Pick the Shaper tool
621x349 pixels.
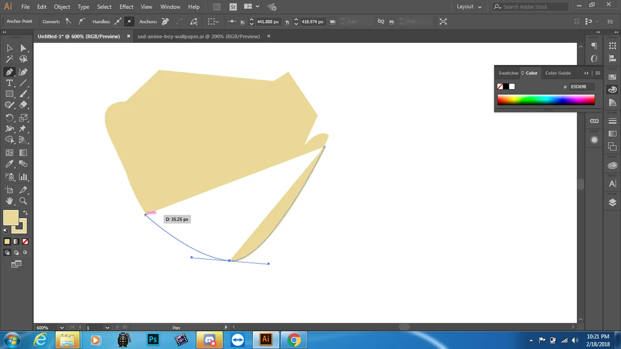tap(9, 105)
